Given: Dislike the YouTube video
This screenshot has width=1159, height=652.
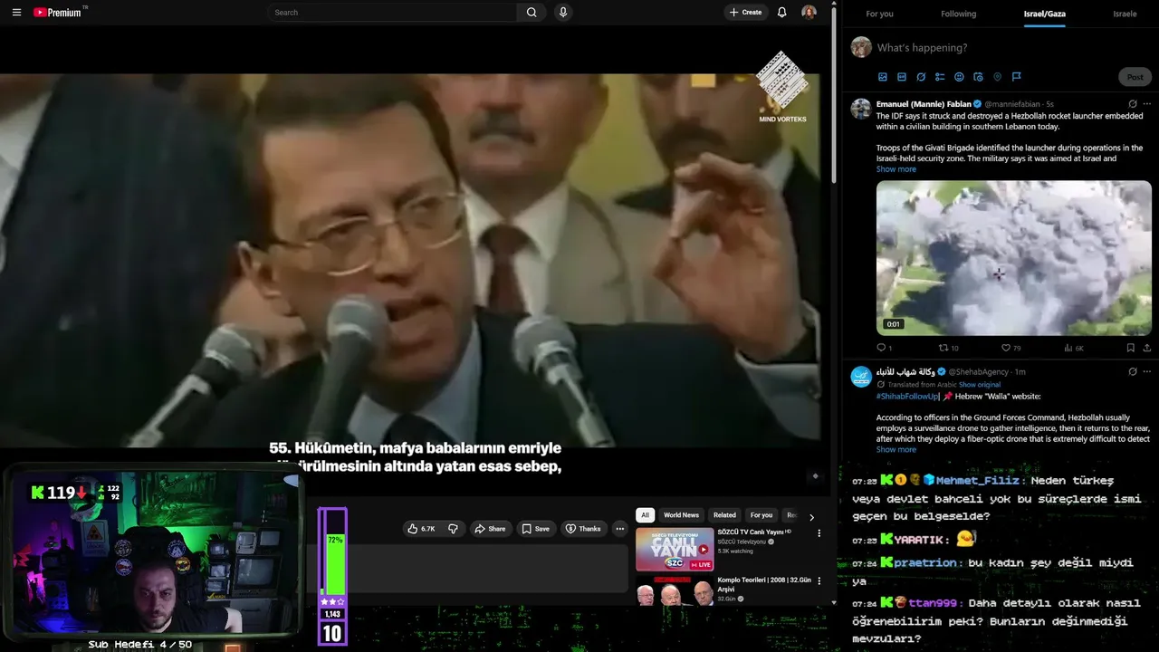Looking at the screenshot, I should [454, 529].
